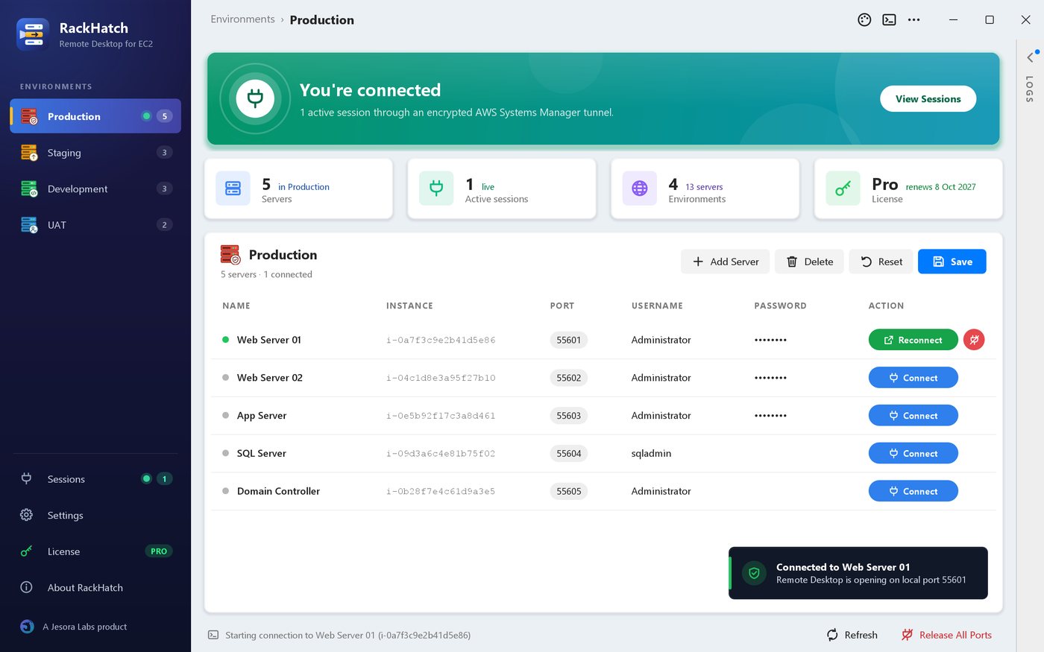Click the Jesora Labs logo icon

click(28, 627)
